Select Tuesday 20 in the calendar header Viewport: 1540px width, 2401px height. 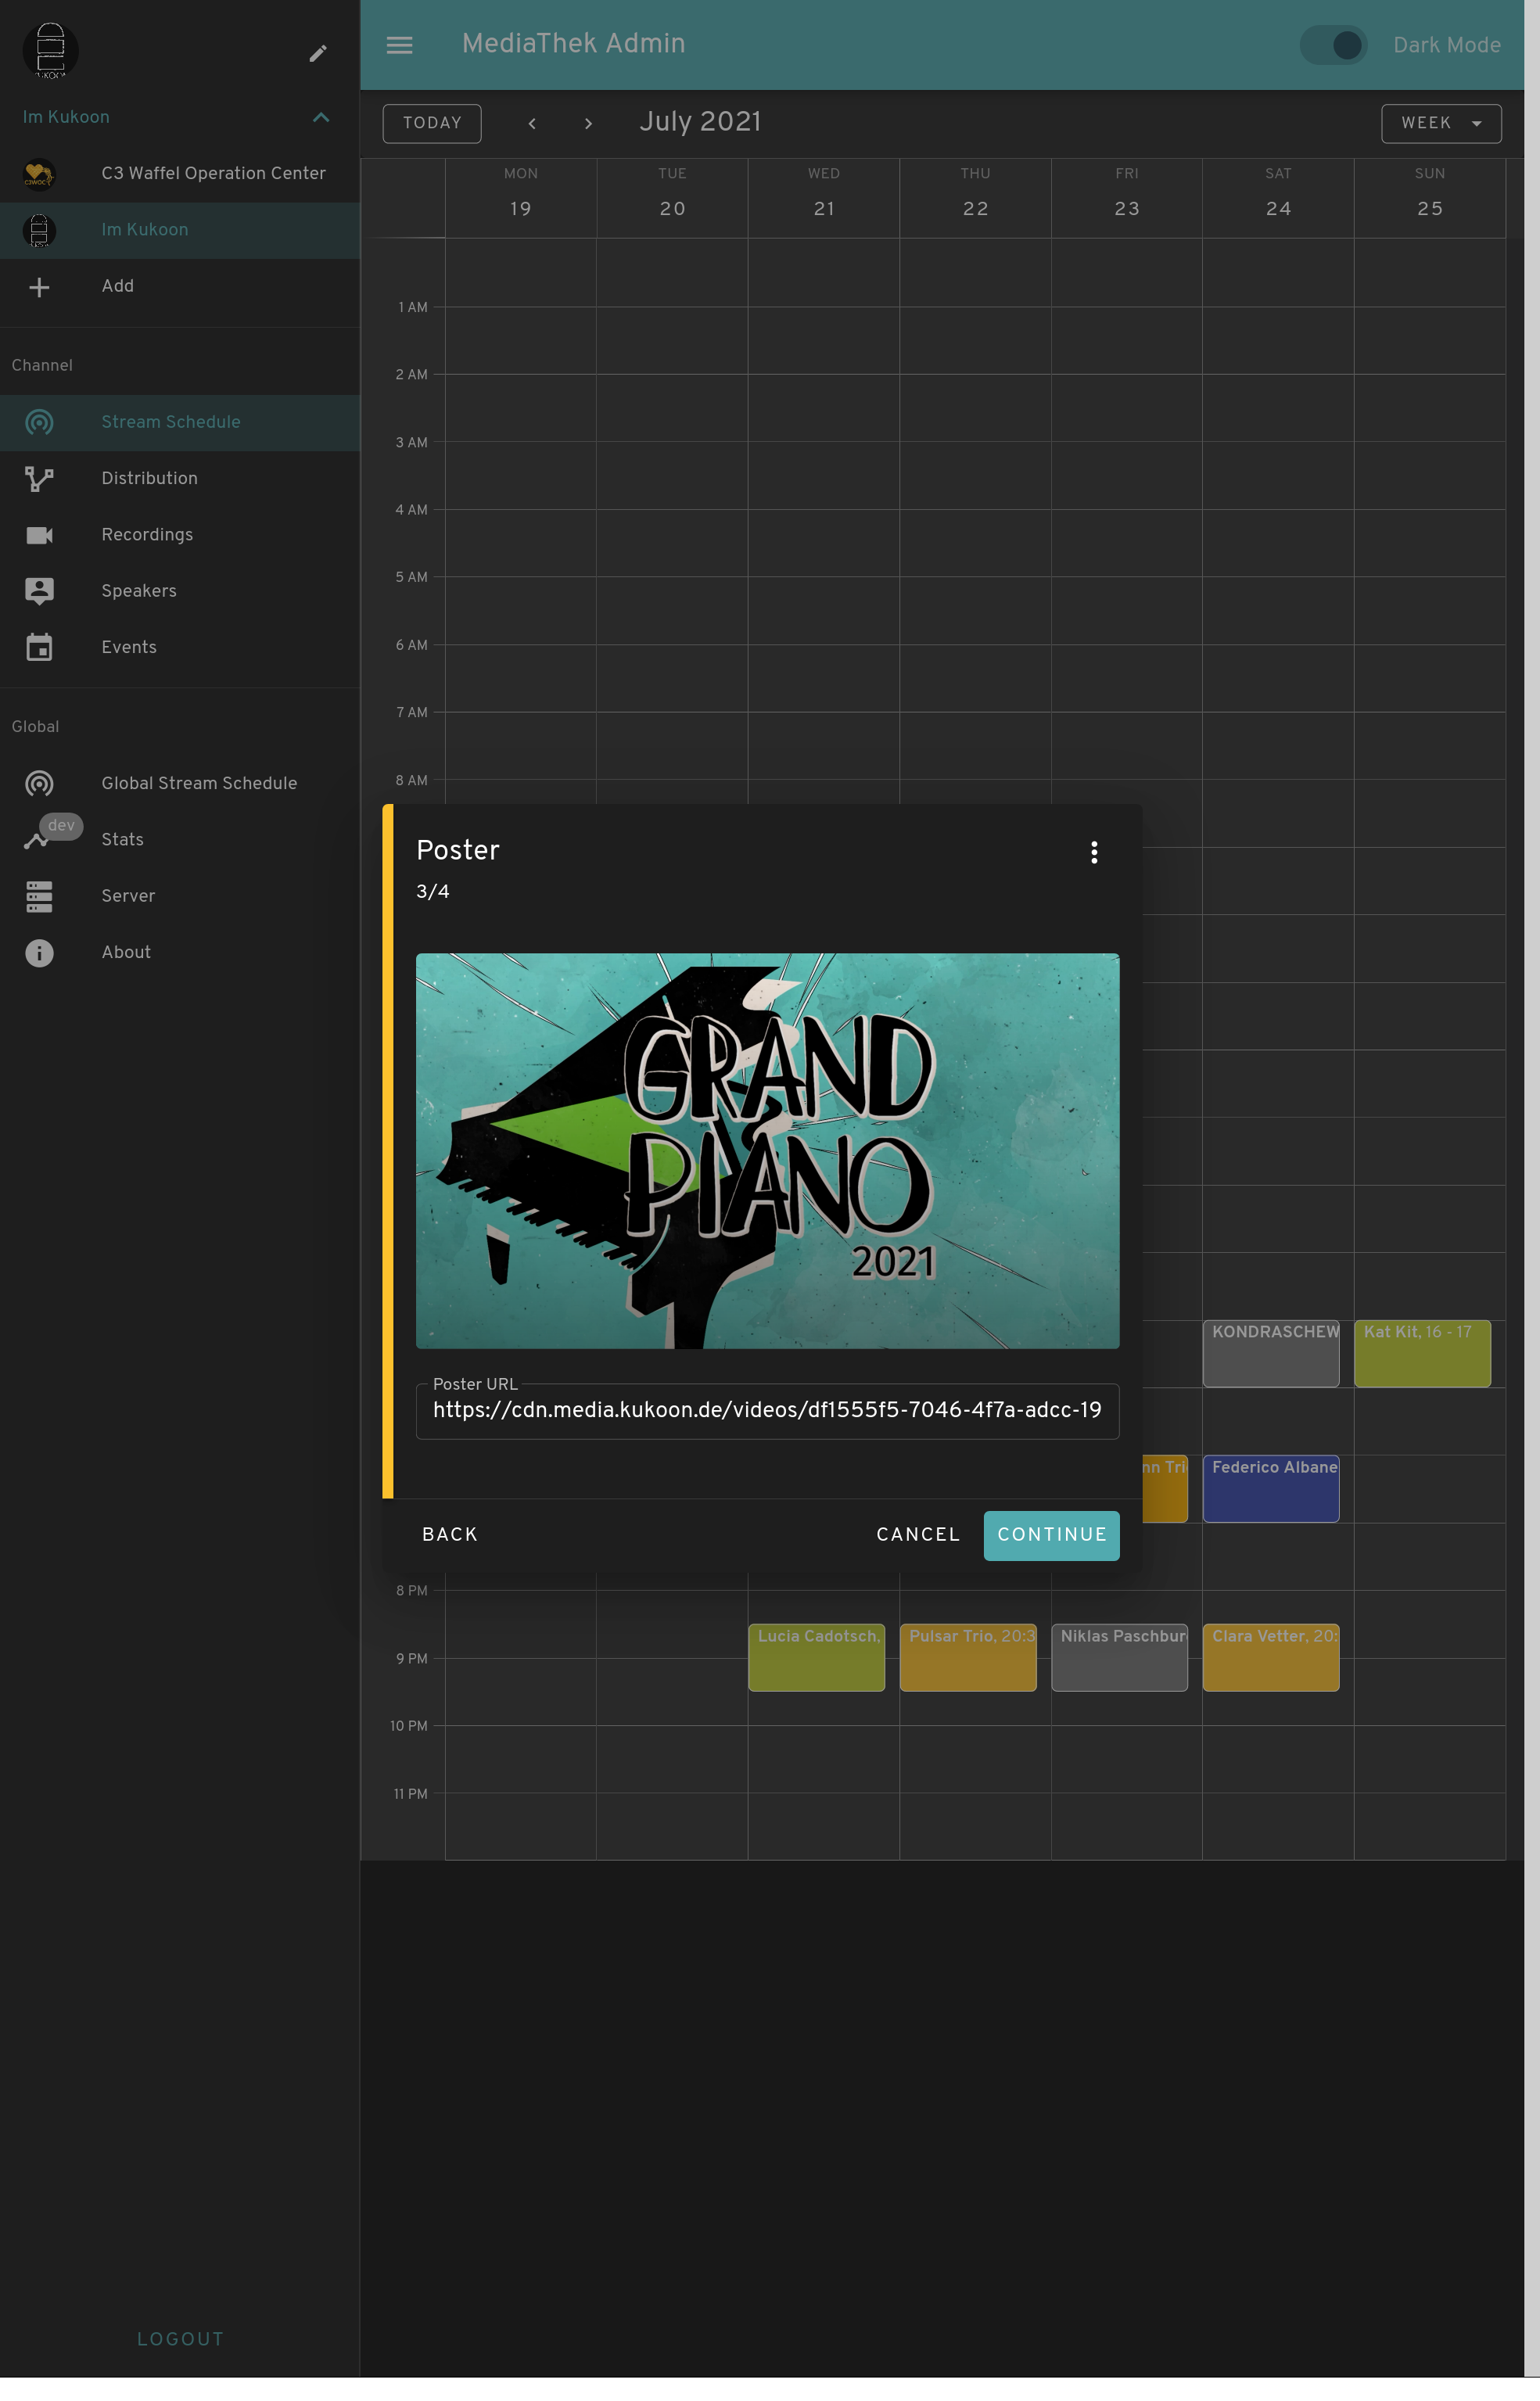point(672,209)
